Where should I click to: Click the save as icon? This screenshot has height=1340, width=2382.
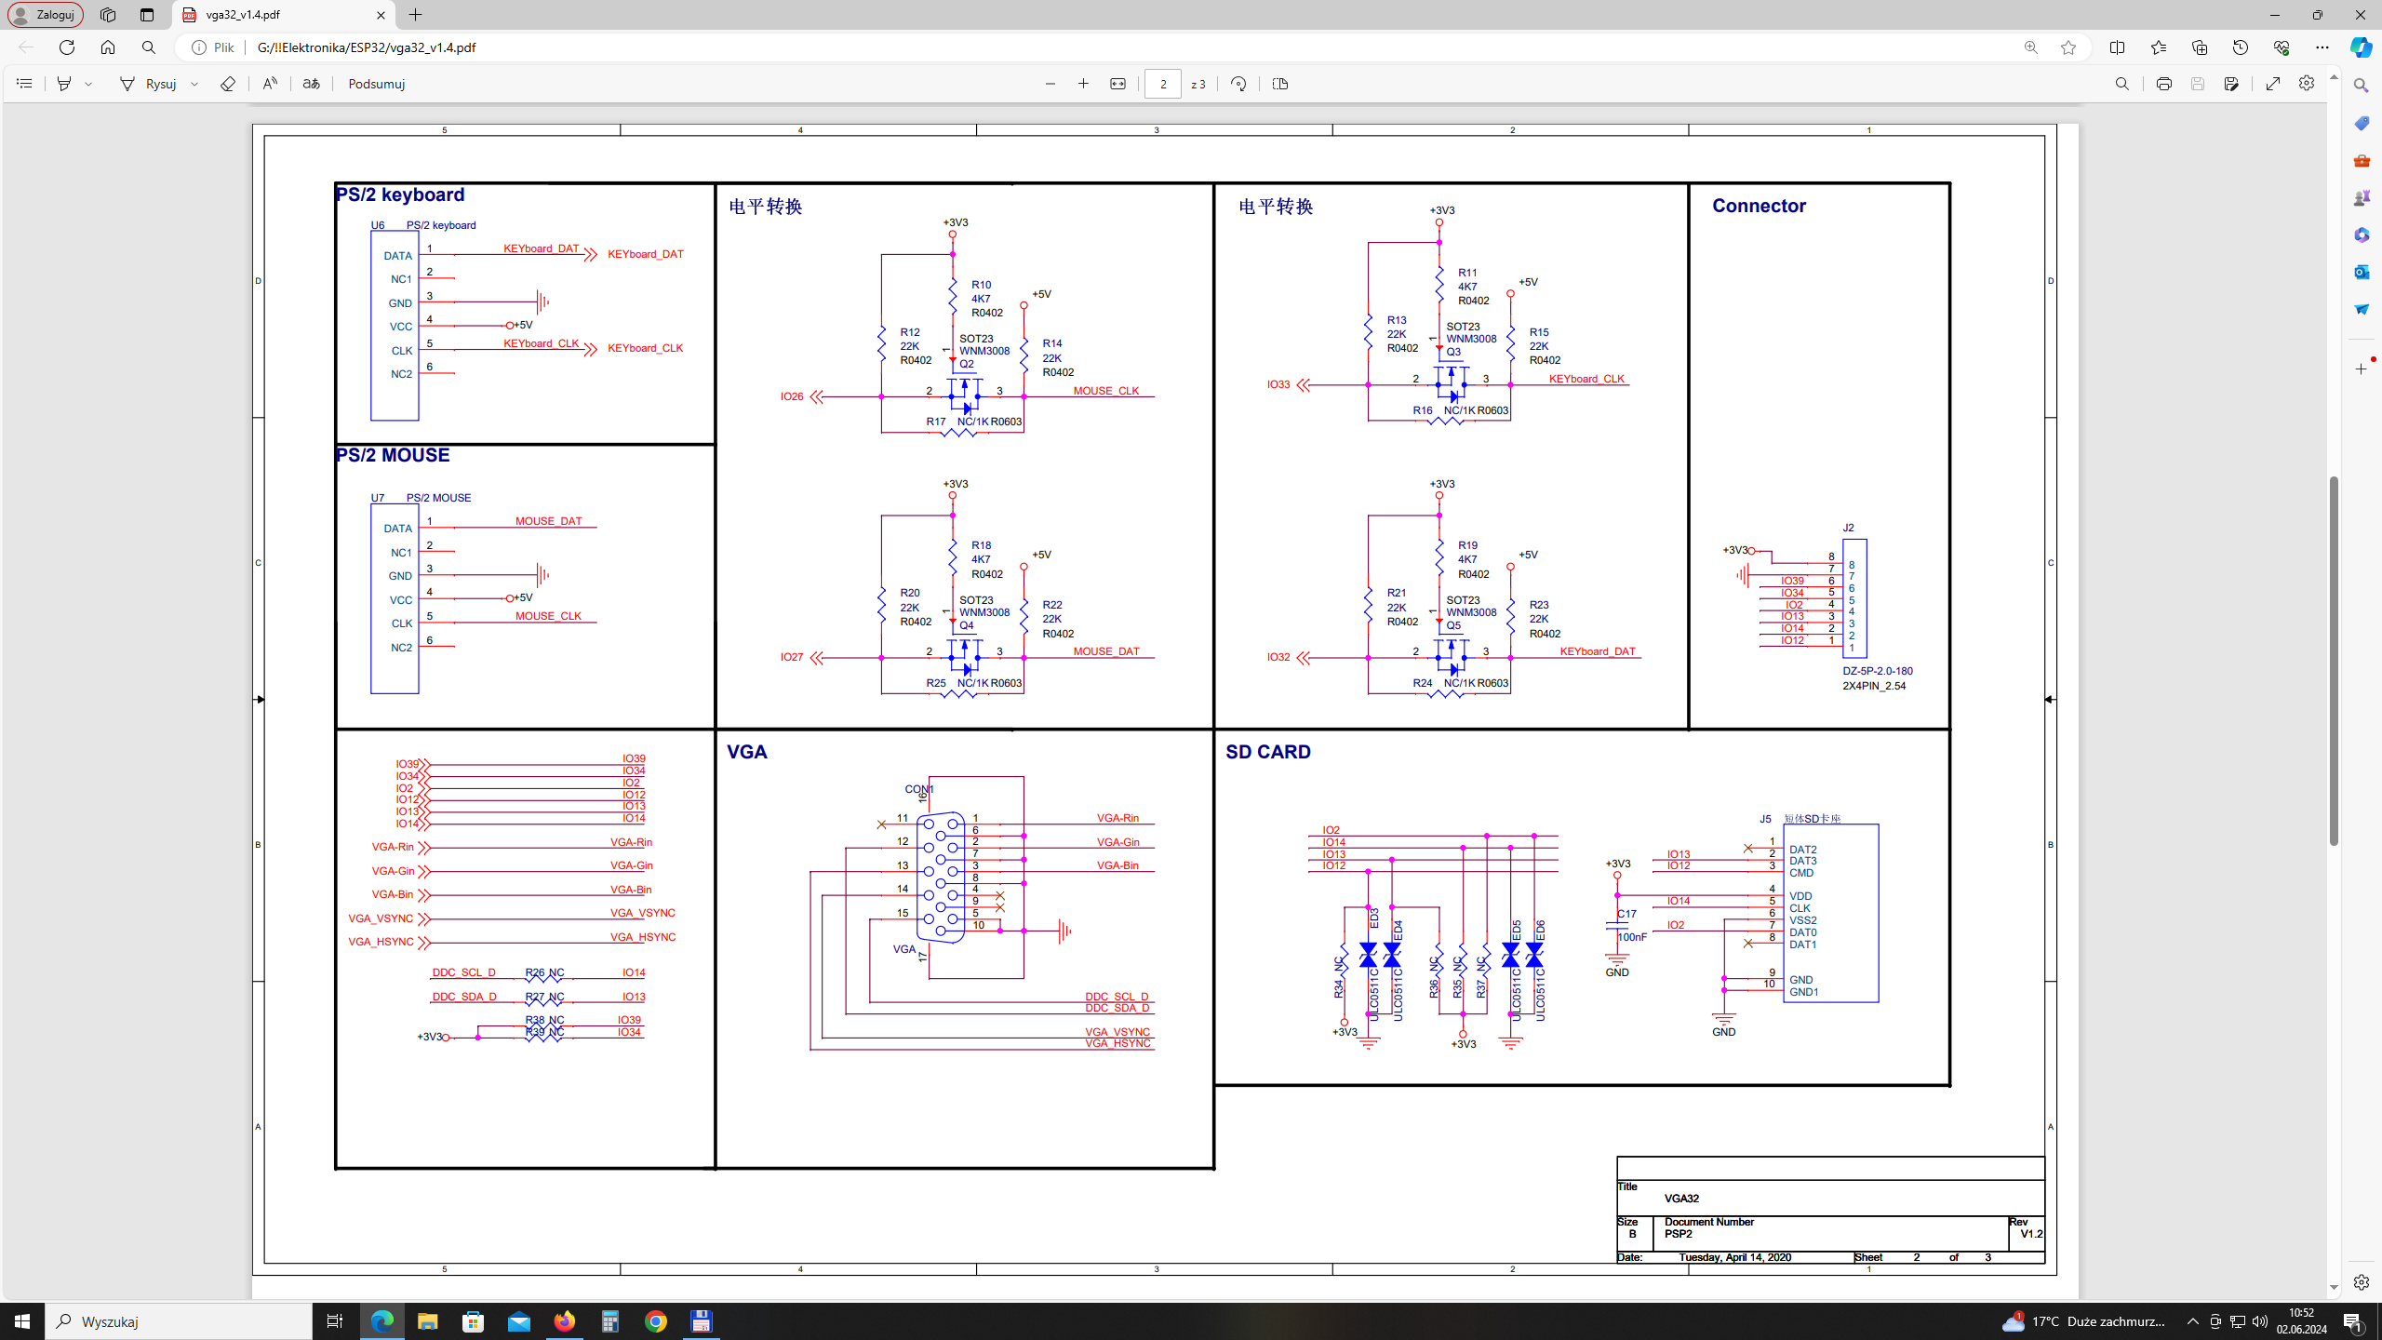[x=2231, y=84]
